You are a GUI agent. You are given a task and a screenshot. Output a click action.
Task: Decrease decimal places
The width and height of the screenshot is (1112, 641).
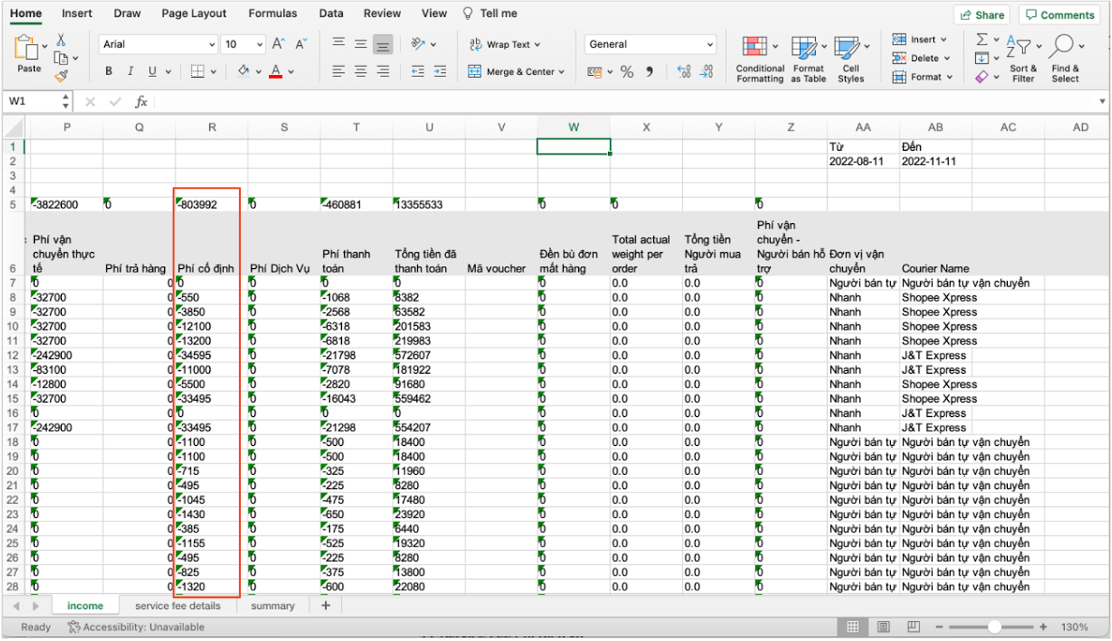[707, 72]
